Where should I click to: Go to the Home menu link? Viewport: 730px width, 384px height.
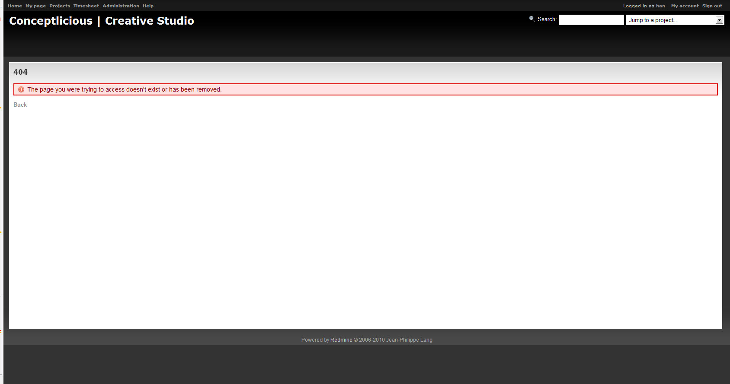[x=15, y=6]
